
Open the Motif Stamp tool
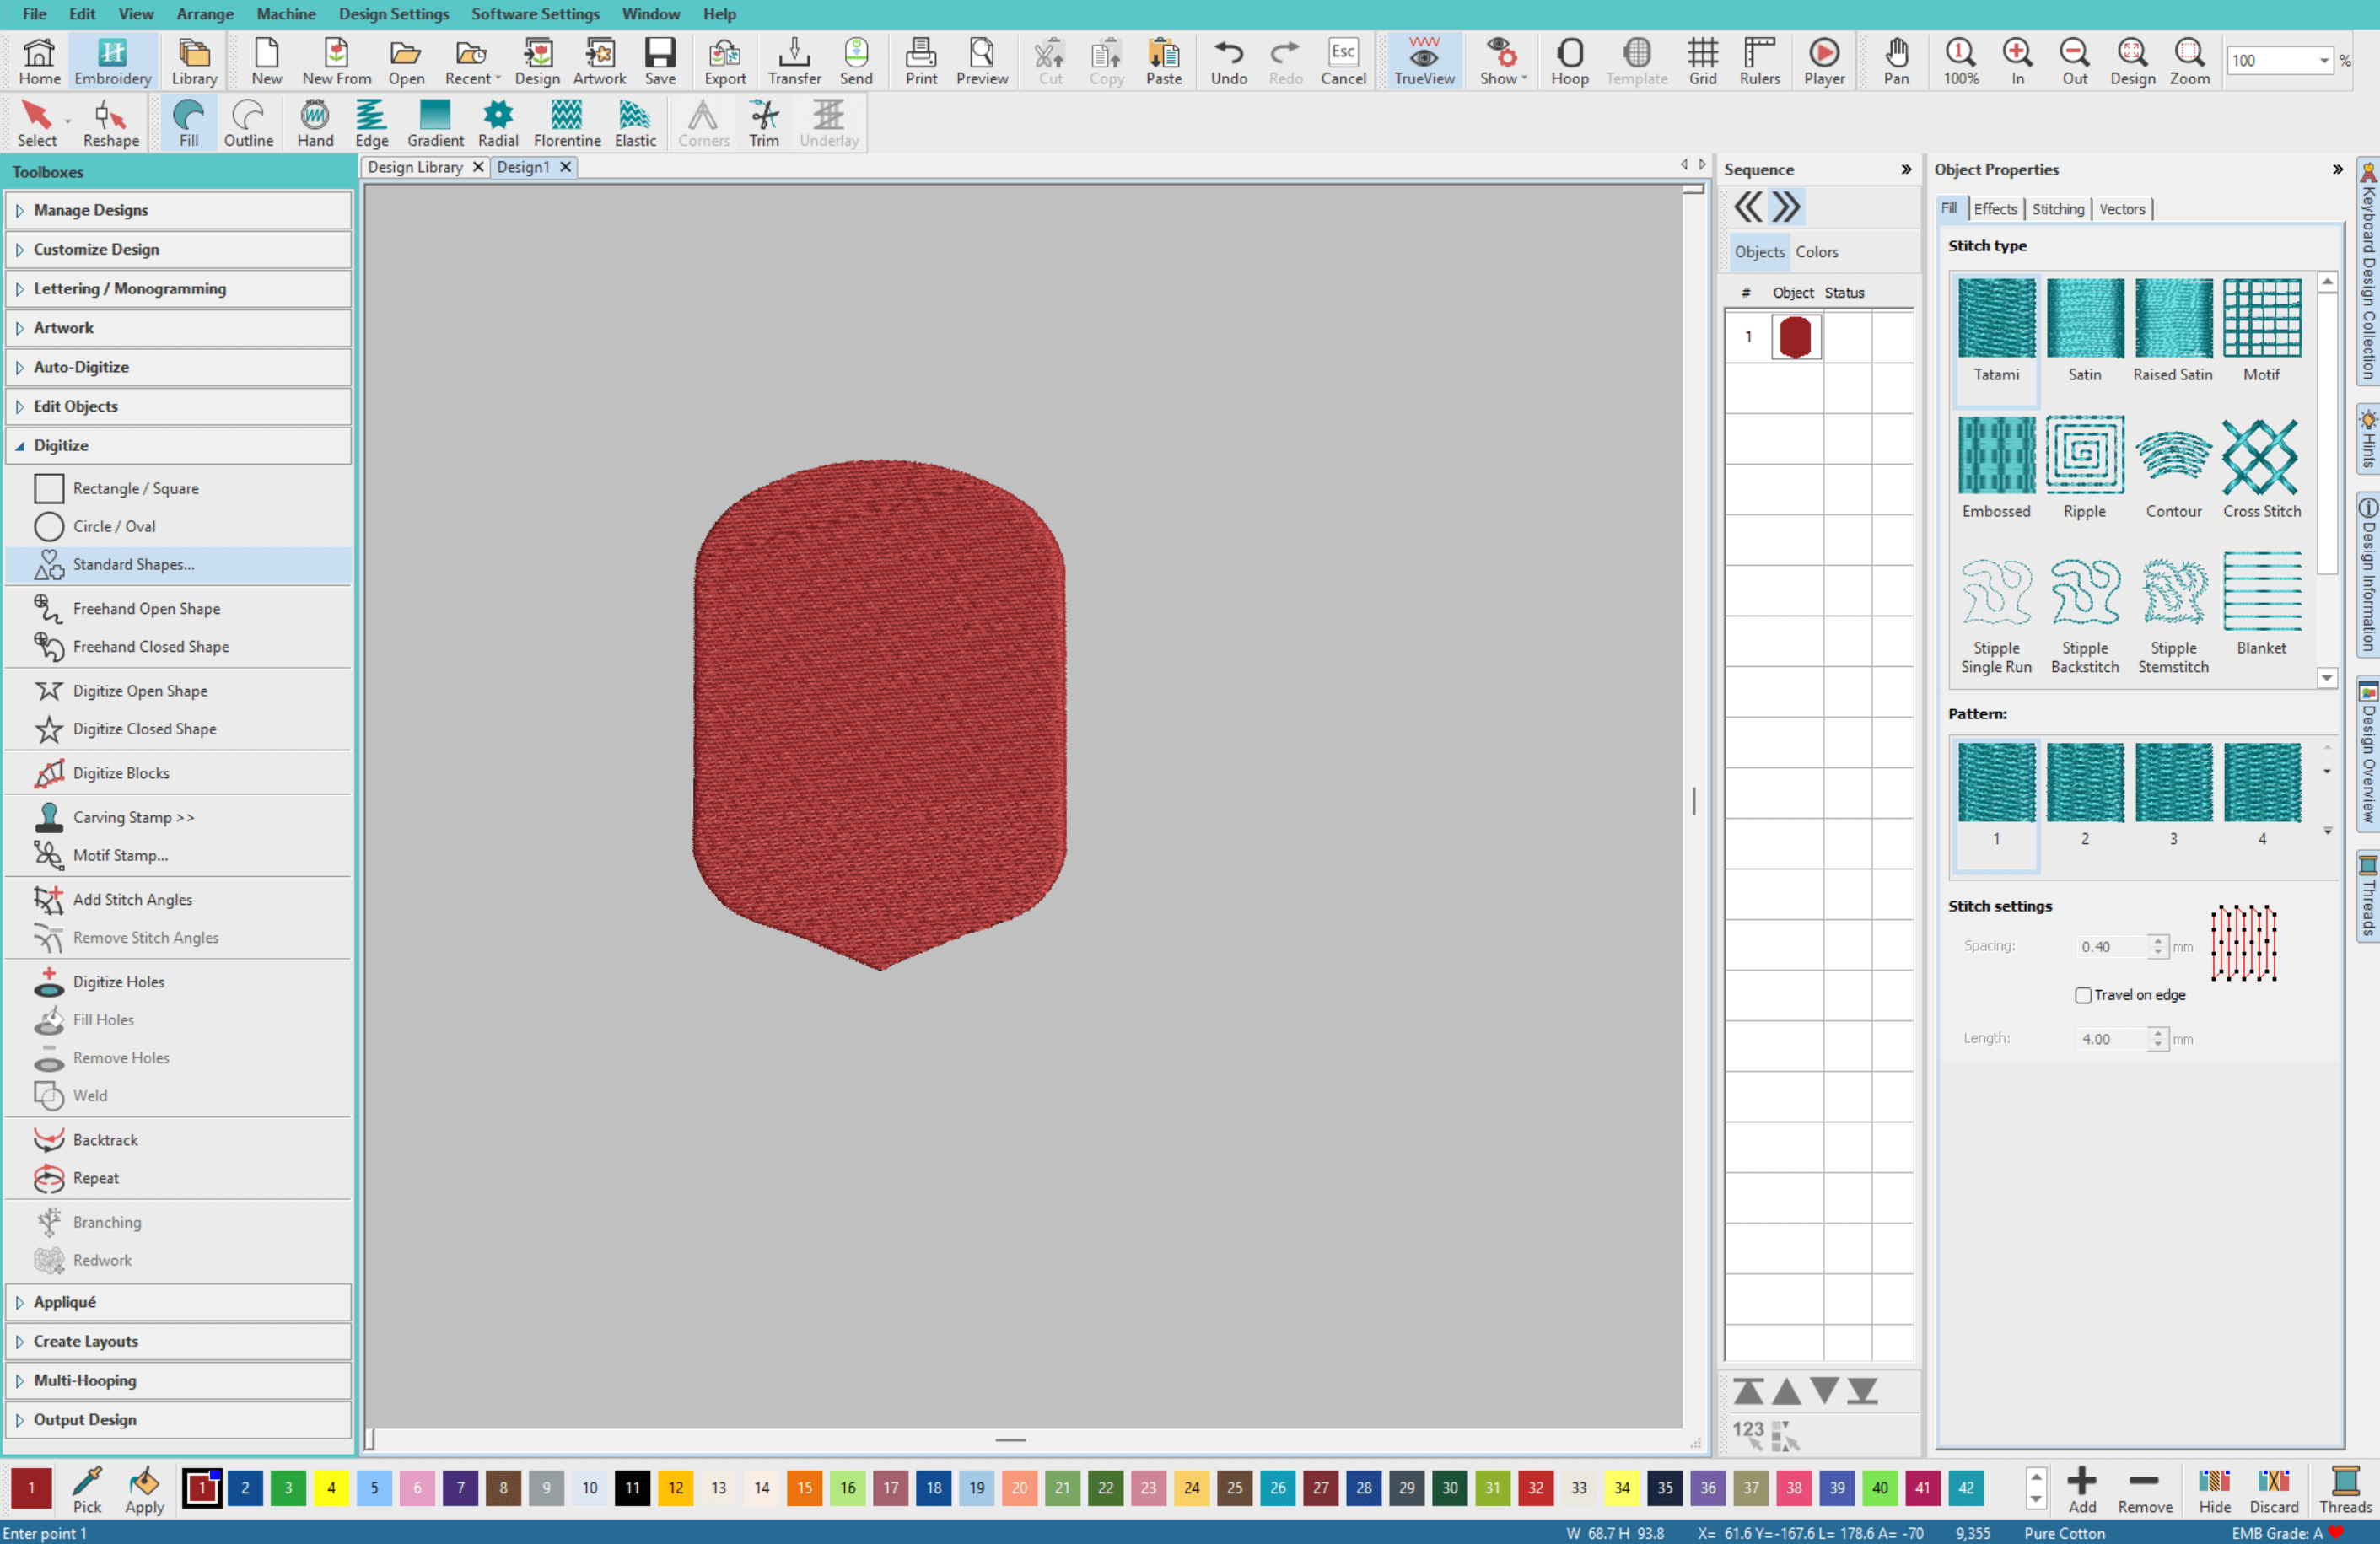(x=120, y=855)
